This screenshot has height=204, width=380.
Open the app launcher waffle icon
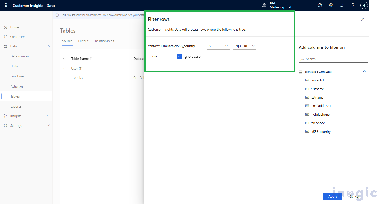coord(5,5)
